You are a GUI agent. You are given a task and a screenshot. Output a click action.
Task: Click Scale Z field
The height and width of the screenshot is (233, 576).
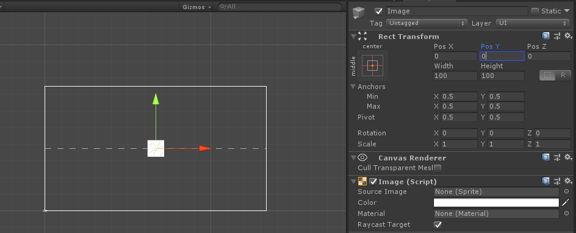tap(552, 144)
